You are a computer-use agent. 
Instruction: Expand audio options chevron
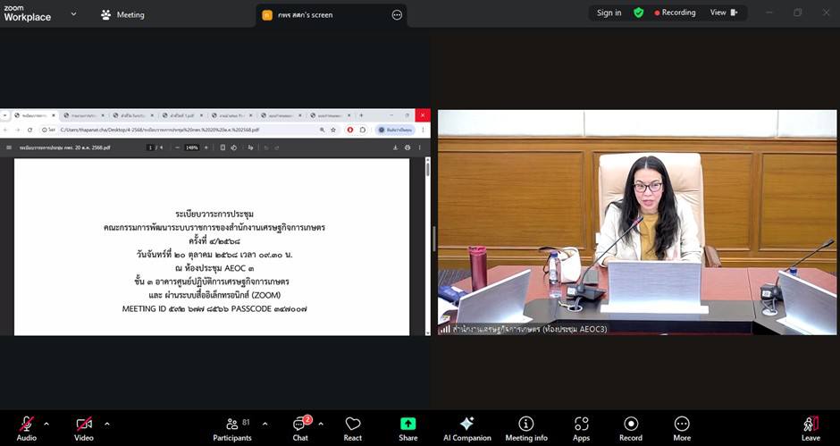pyautogui.click(x=46, y=424)
